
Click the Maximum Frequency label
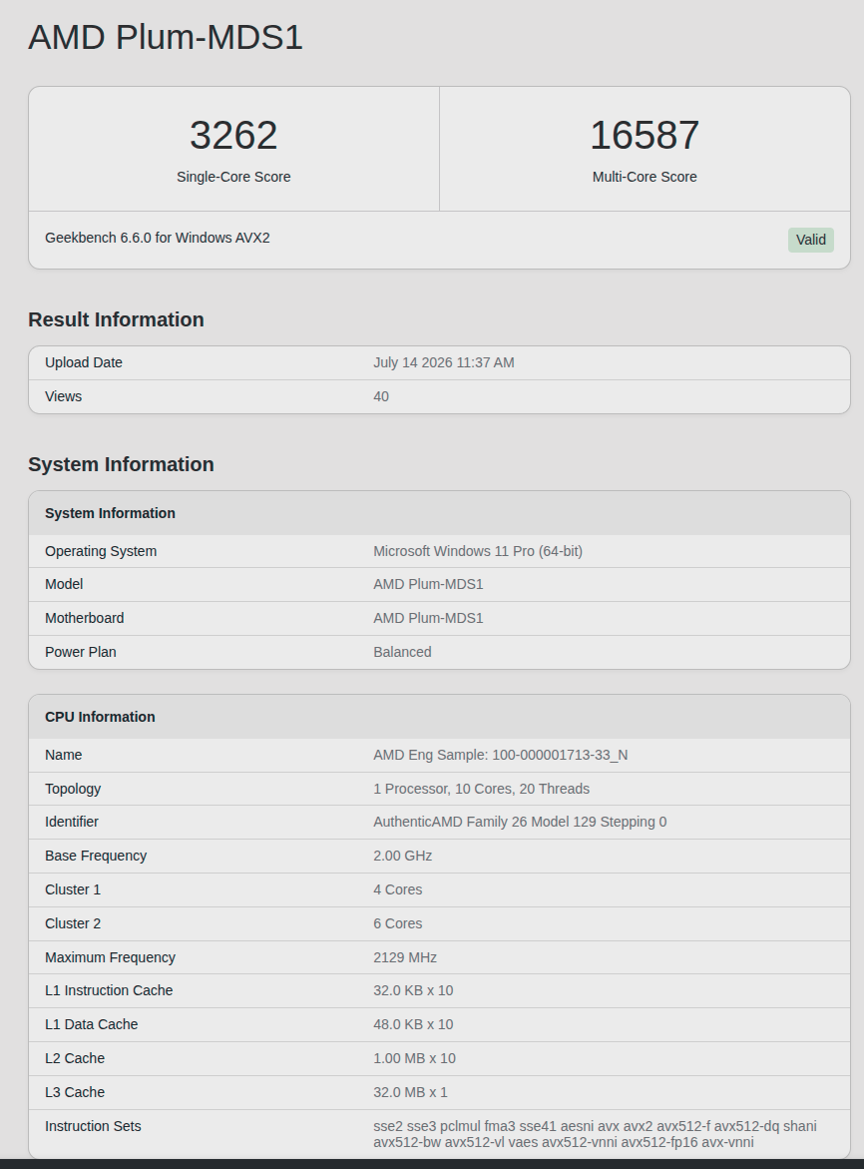(x=110, y=957)
